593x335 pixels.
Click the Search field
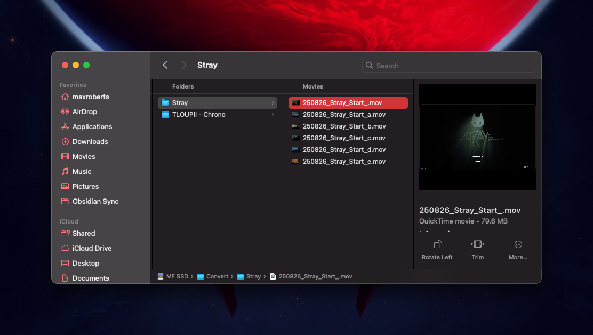(x=448, y=65)
